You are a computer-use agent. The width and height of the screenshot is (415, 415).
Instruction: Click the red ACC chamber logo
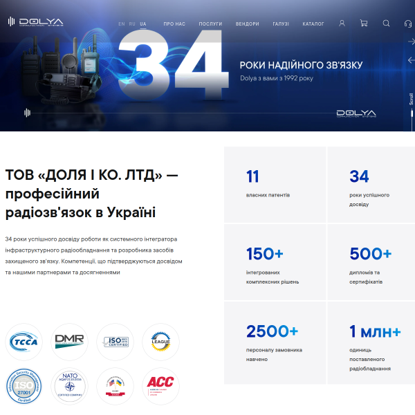coord(160,386)
